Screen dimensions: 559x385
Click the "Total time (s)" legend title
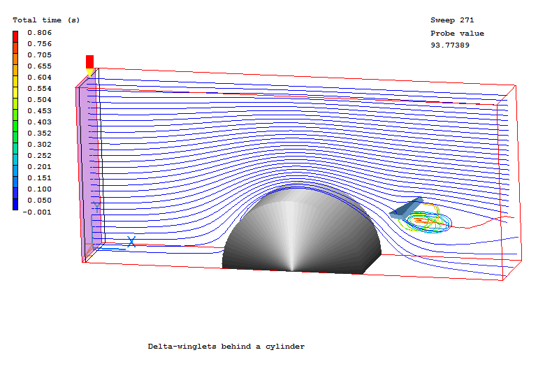point(46,20)
